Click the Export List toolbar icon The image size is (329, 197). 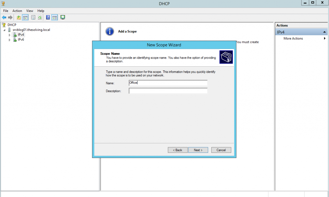(x=33, y=17)
